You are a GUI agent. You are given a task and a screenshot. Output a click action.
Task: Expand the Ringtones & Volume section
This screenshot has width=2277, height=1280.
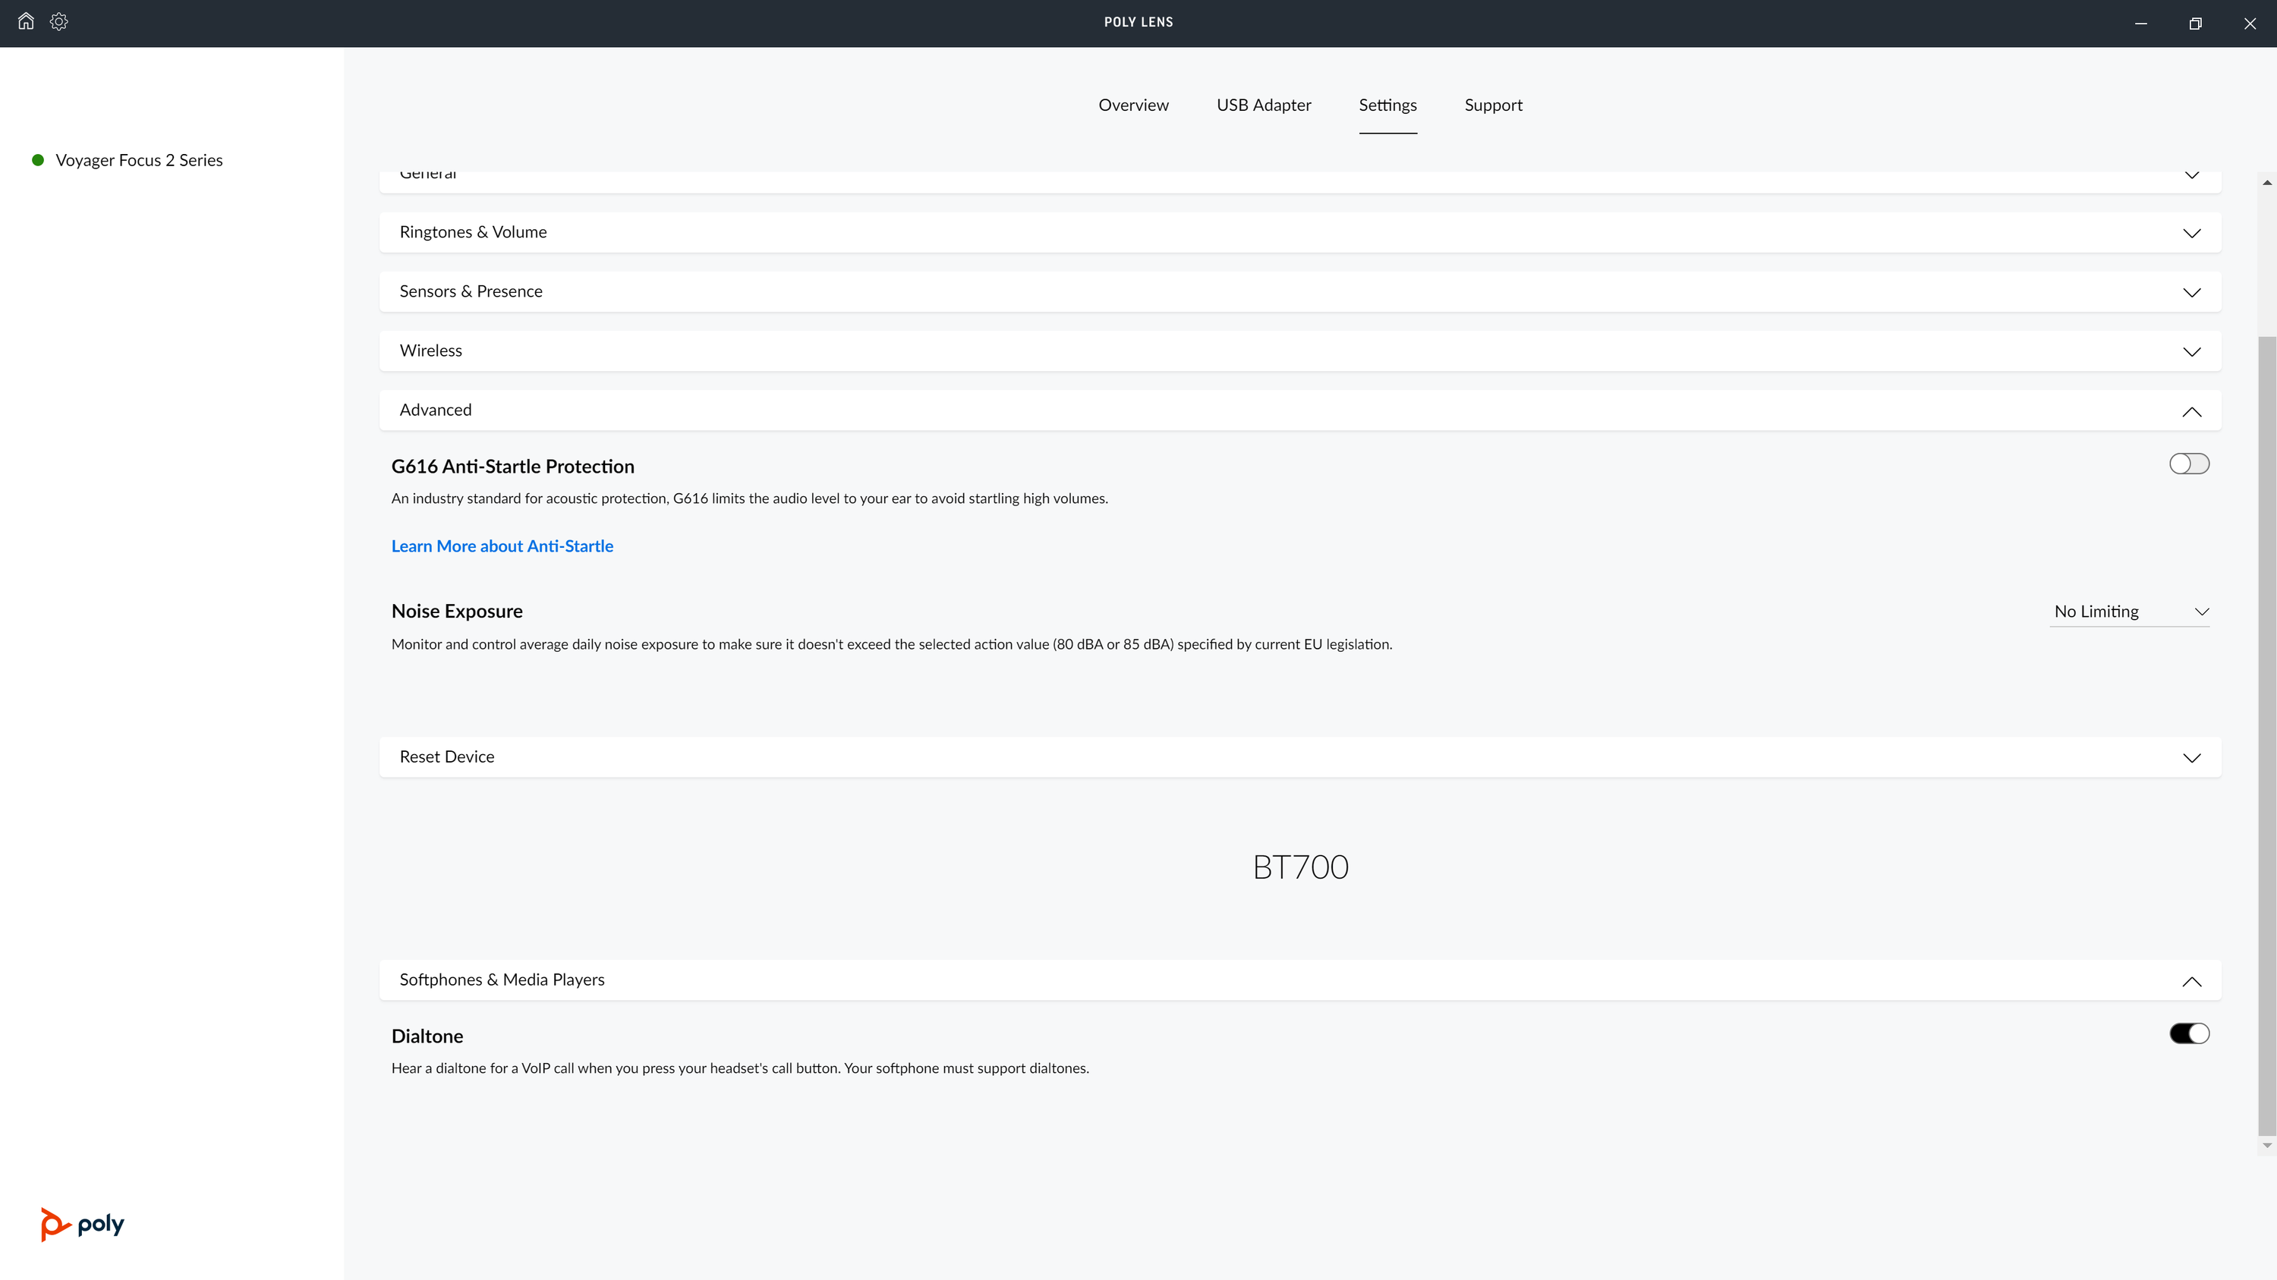(x=1299, y=232)
